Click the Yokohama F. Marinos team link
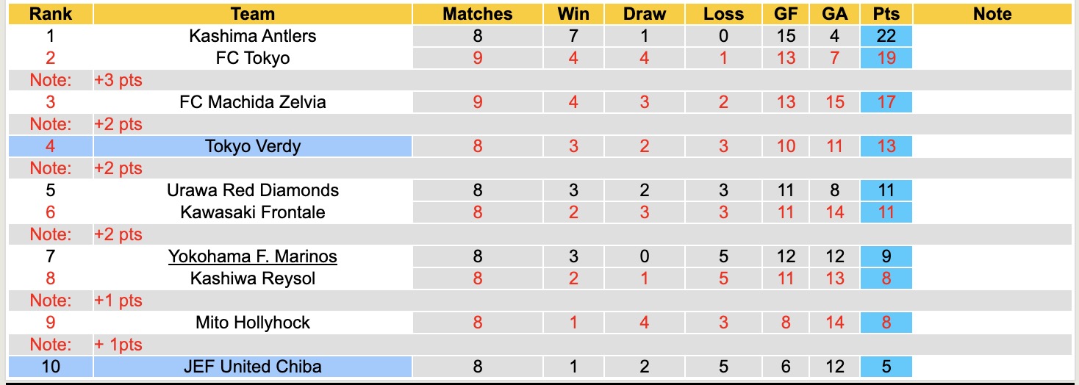1079x385 pixels. [252, 256]
